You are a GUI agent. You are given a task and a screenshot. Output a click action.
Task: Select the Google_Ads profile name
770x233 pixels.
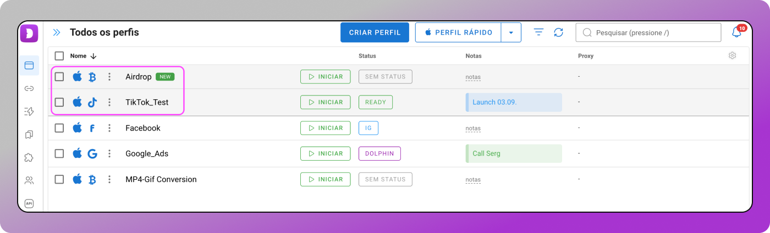coord(147,154)
